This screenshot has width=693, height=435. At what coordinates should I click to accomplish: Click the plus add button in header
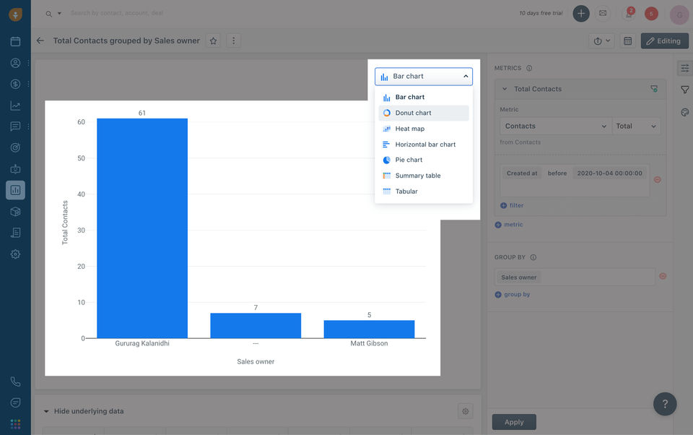581,13
